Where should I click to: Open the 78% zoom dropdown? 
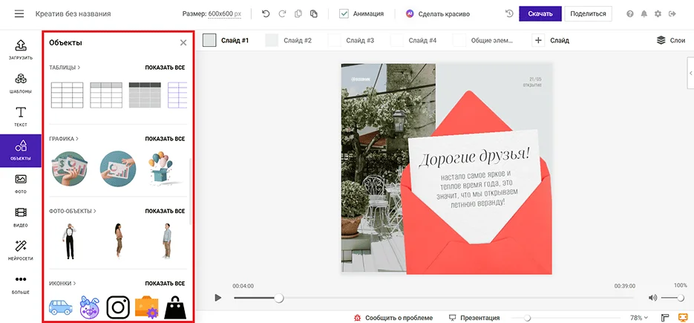point(638,318)
